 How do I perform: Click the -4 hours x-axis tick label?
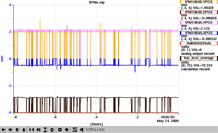coord(96,117)
